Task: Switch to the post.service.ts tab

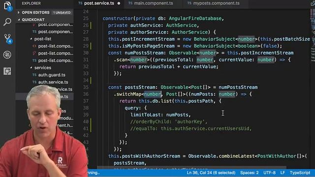Action: click(99, 3)
